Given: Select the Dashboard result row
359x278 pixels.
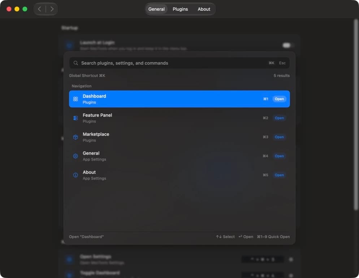Looking at the screenshot, I should [x=179, y=99].
